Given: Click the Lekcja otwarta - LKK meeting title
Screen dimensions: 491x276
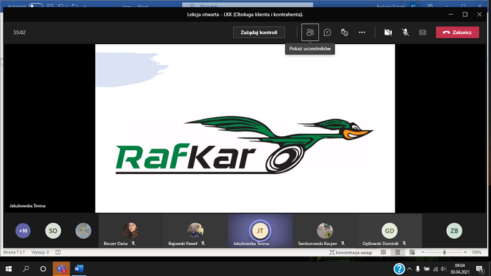Looking at the screenshot, I should point(245,14).
